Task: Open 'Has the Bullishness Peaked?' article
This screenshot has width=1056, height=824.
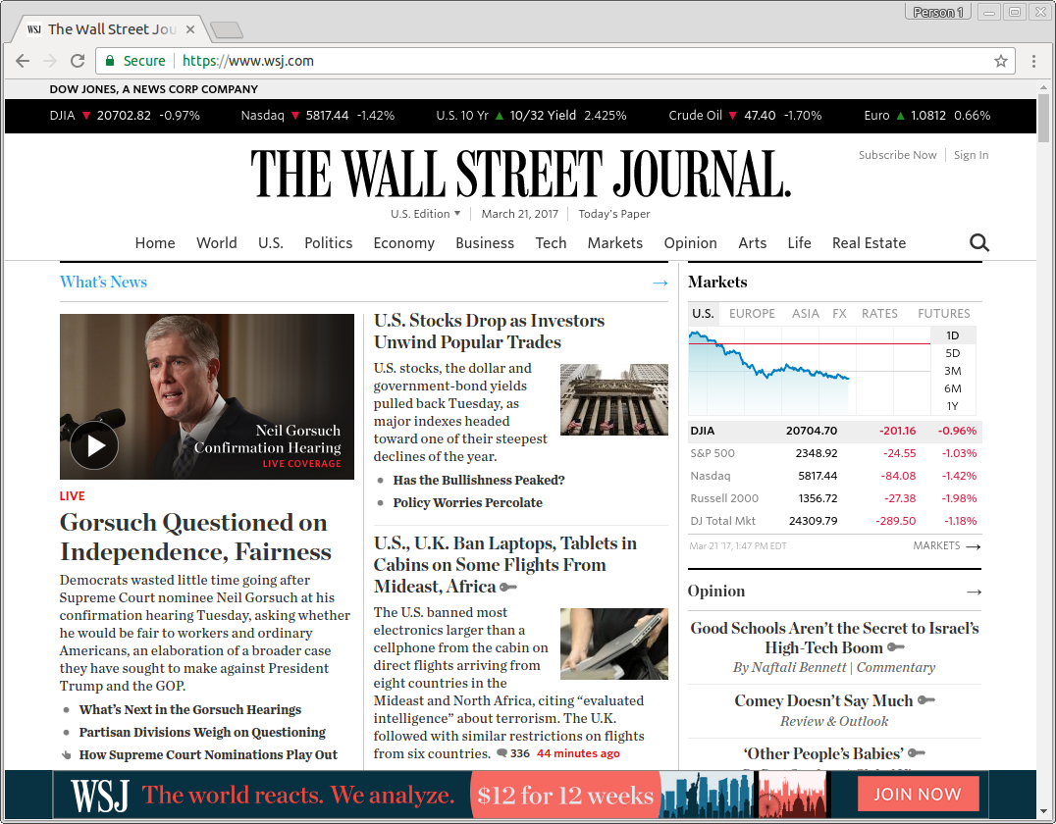Action: pyautogui.click(x=479, y=480)
